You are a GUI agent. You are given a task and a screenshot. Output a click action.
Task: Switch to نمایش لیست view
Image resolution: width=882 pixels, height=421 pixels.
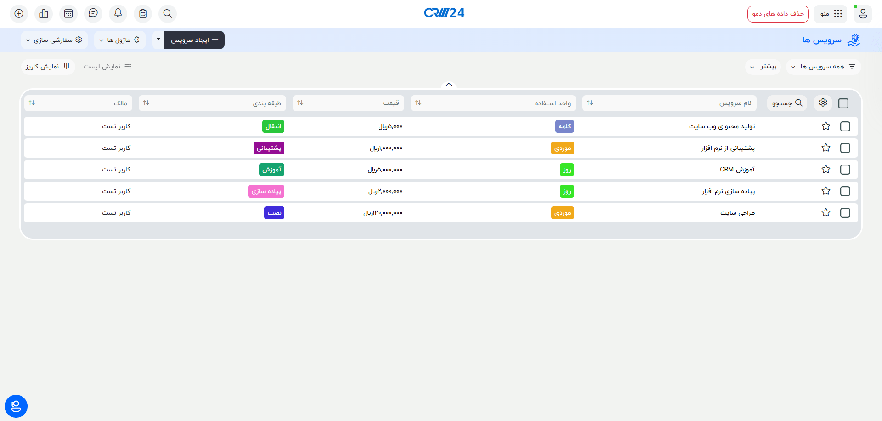pyautogui.click(x=107, y=67)
